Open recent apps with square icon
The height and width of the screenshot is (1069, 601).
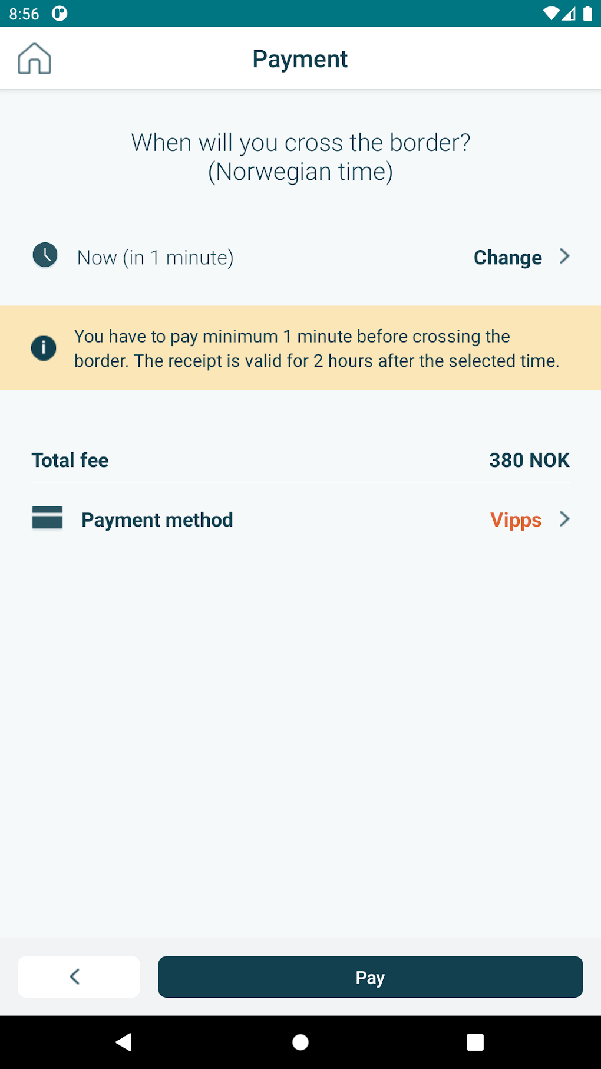coord(475,1042)
